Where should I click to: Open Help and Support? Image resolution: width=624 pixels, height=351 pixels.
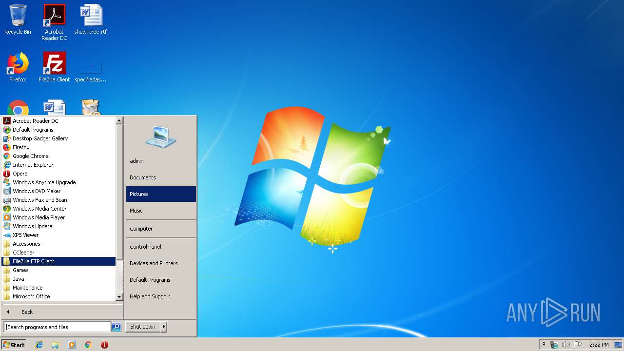[161, 296]
